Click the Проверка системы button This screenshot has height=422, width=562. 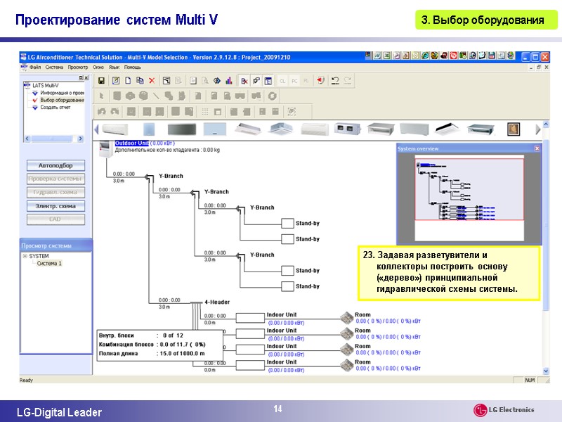pos(55,179)
